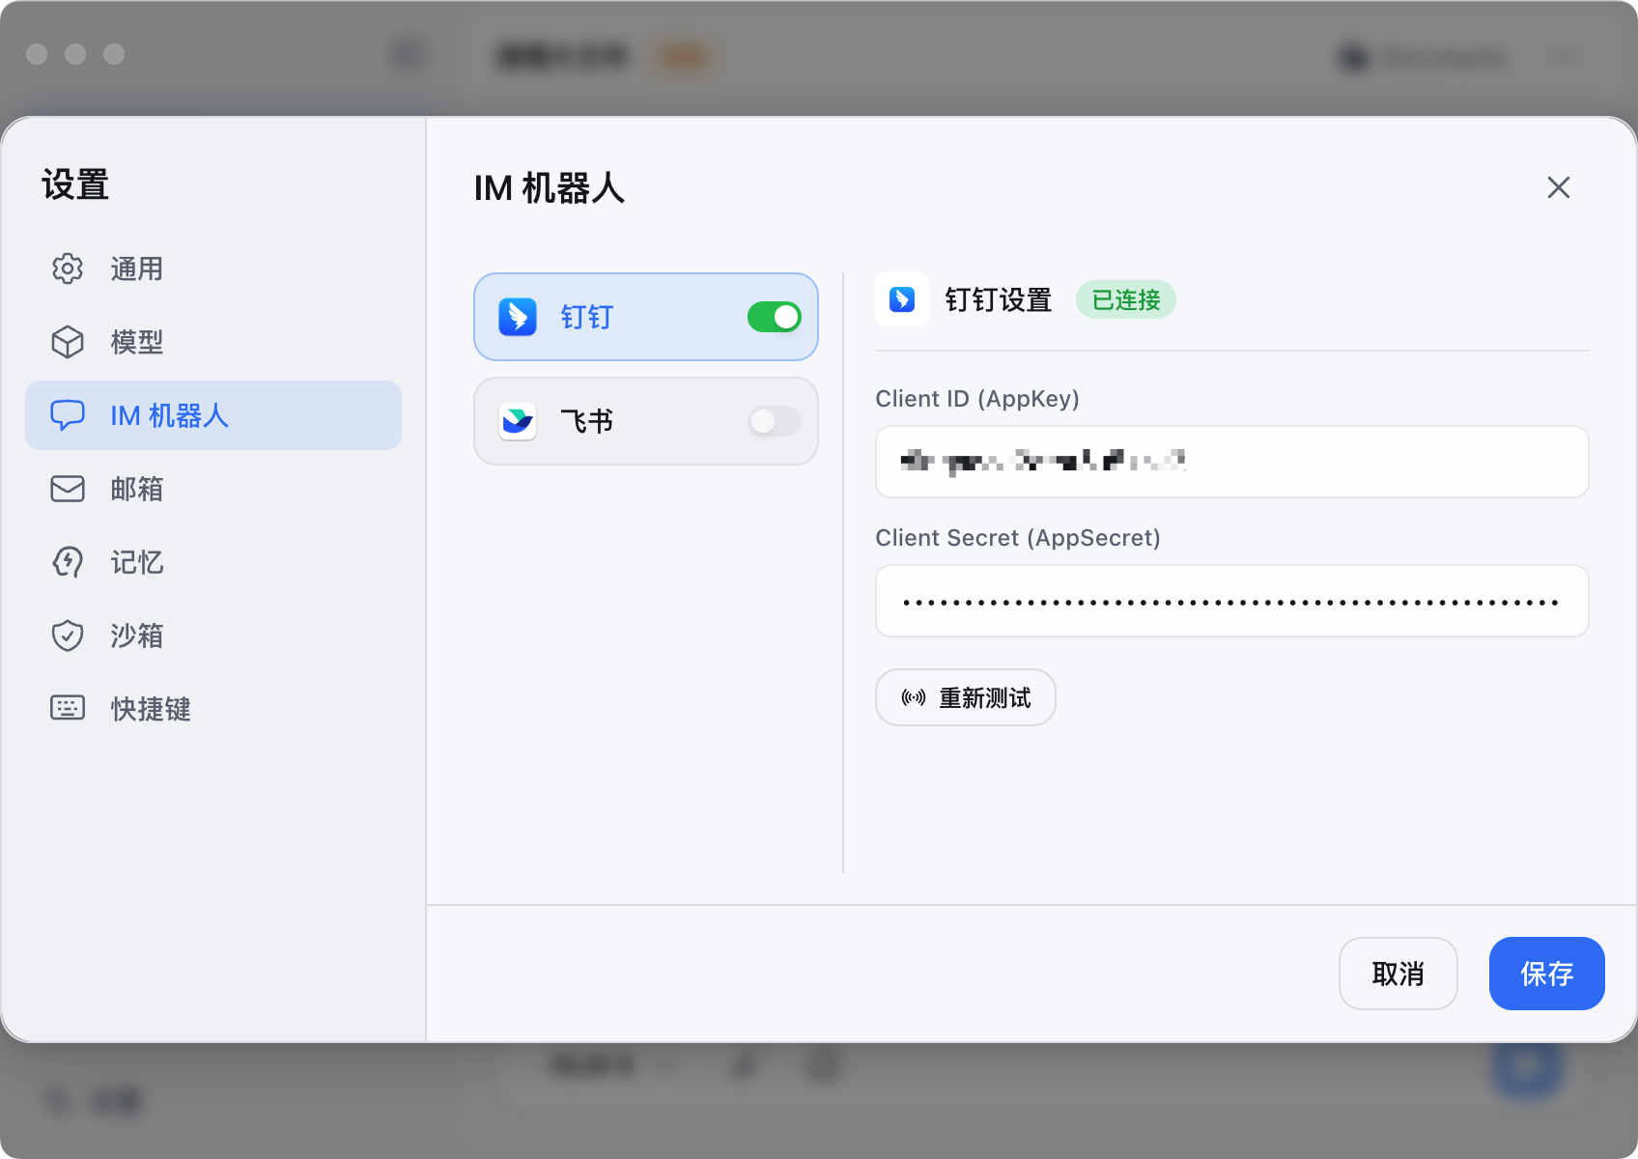Click the 重新测试 connection button
Image resolution: width=1638 pixels, height=1159 pixels.
(965, 697)
